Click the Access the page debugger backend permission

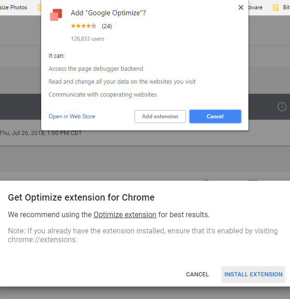coord(96,68)
